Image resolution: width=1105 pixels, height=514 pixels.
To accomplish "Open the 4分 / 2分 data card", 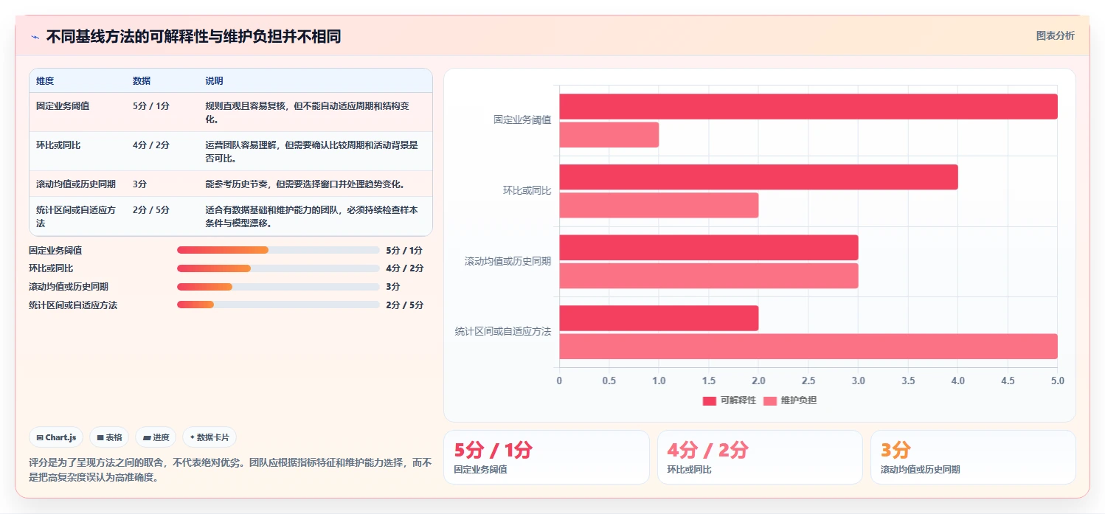I will click(760, 457).
